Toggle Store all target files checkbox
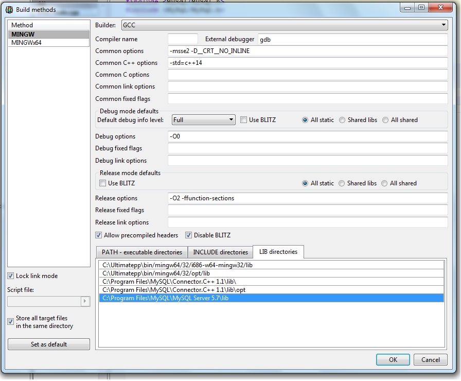Viewport: 461px width, 381px height. pos(11,322)
